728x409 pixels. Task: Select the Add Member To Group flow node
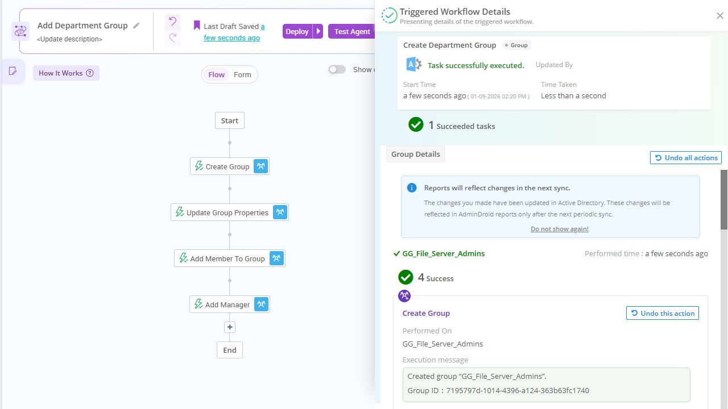(x=230, y=258)
